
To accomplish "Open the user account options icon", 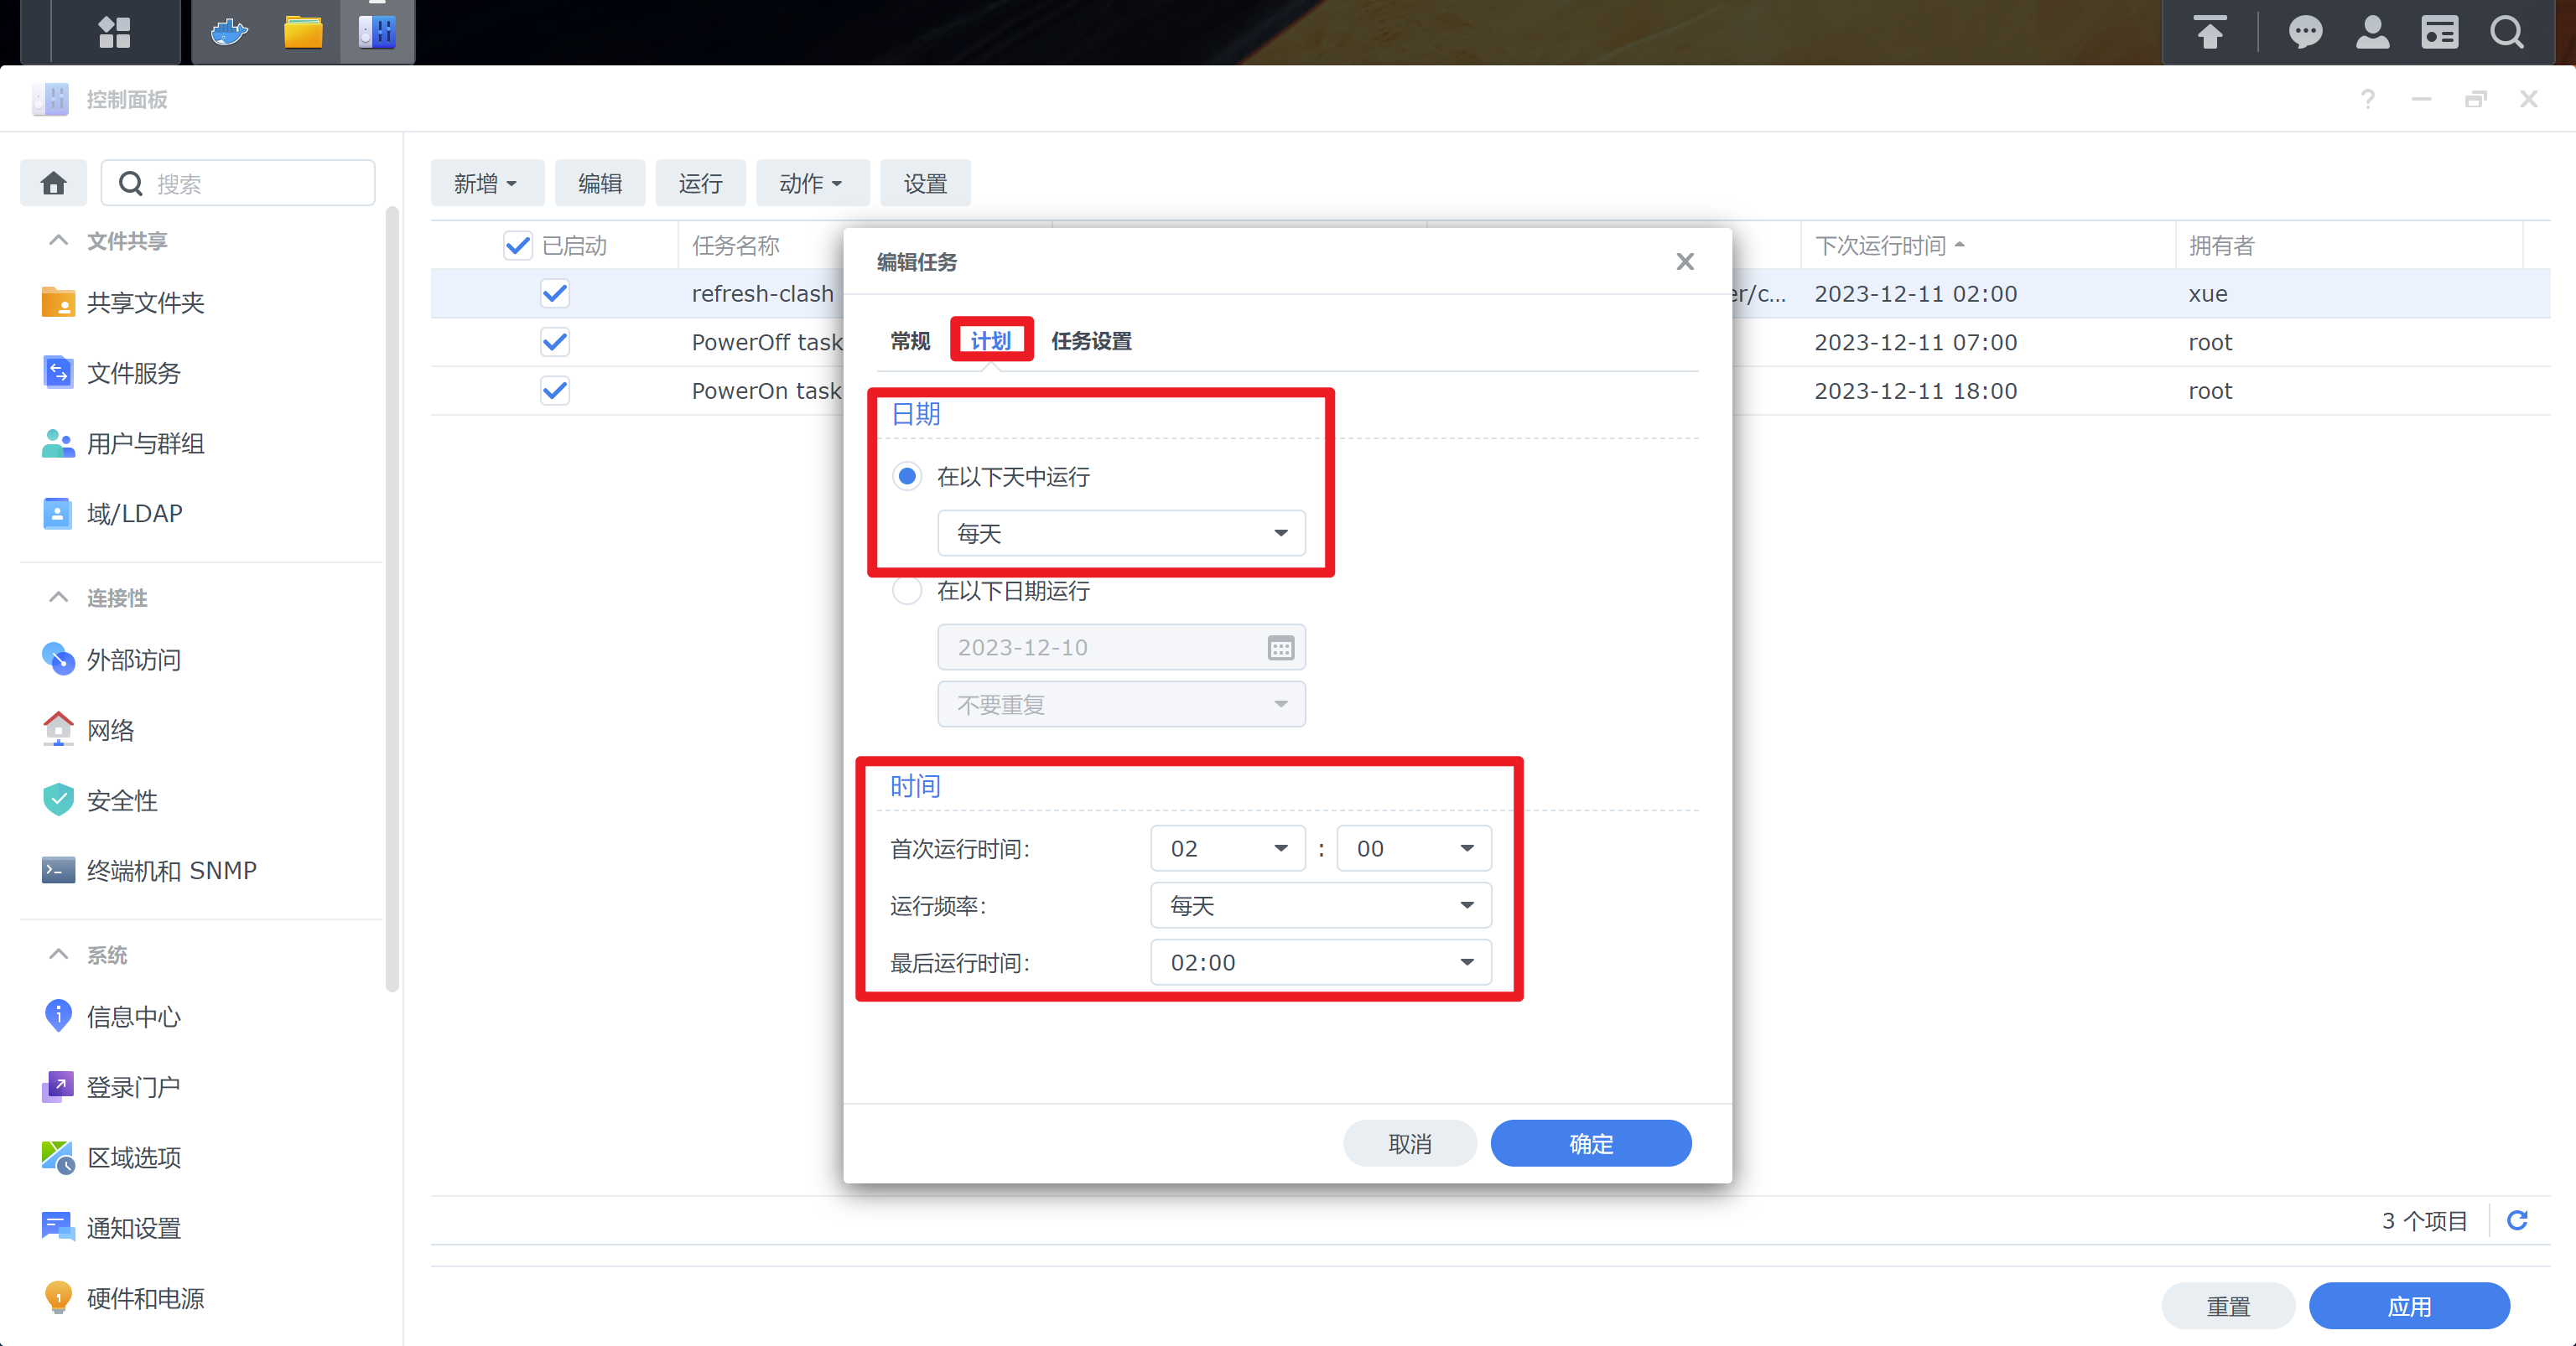I will [x=2373, y=32].
